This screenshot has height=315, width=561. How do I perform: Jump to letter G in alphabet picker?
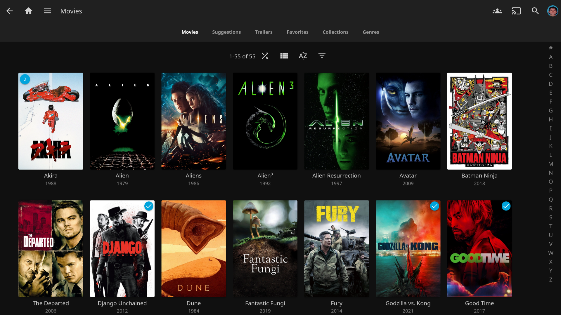tap(550, 111)
